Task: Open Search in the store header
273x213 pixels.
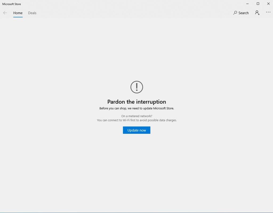Action: pos(241,13)
